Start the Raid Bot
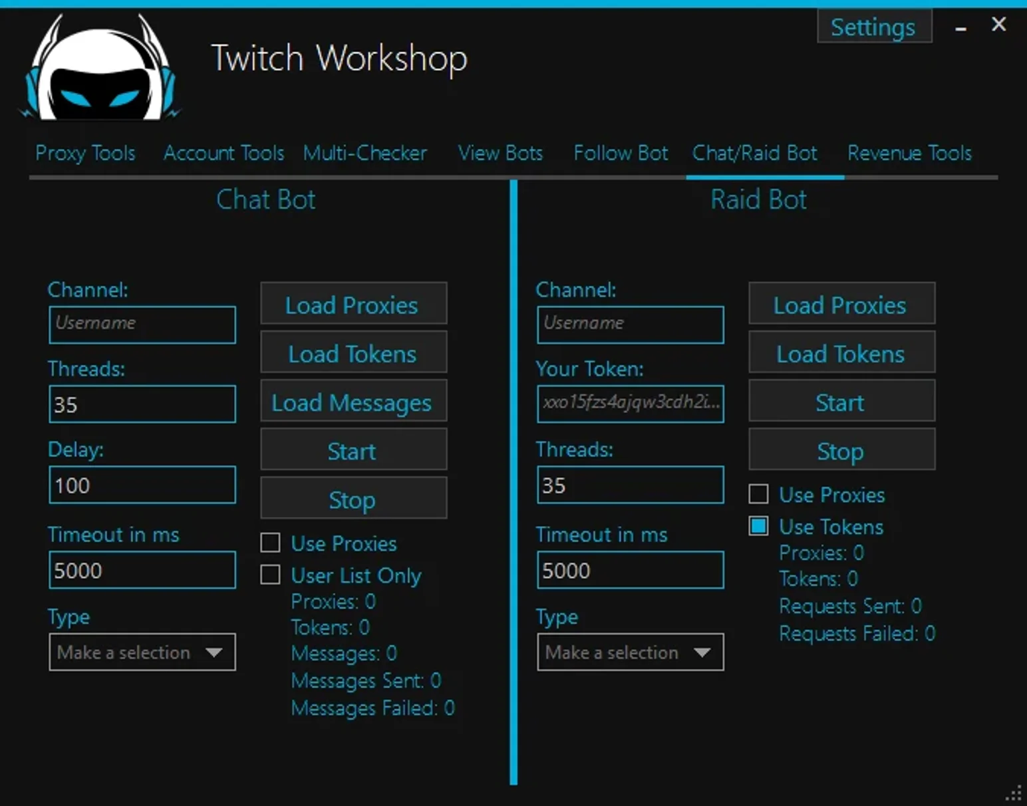The image size is (1027, 806). tap(841, 401)
